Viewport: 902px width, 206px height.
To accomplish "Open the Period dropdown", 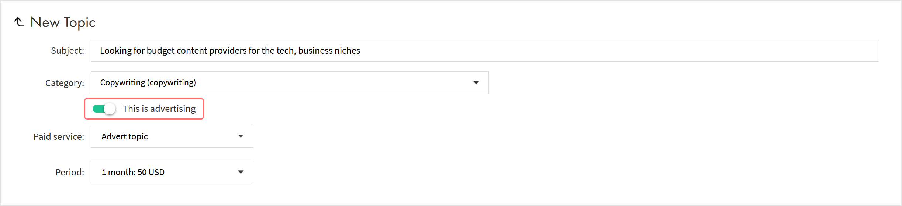I will [x=172, y=172].
